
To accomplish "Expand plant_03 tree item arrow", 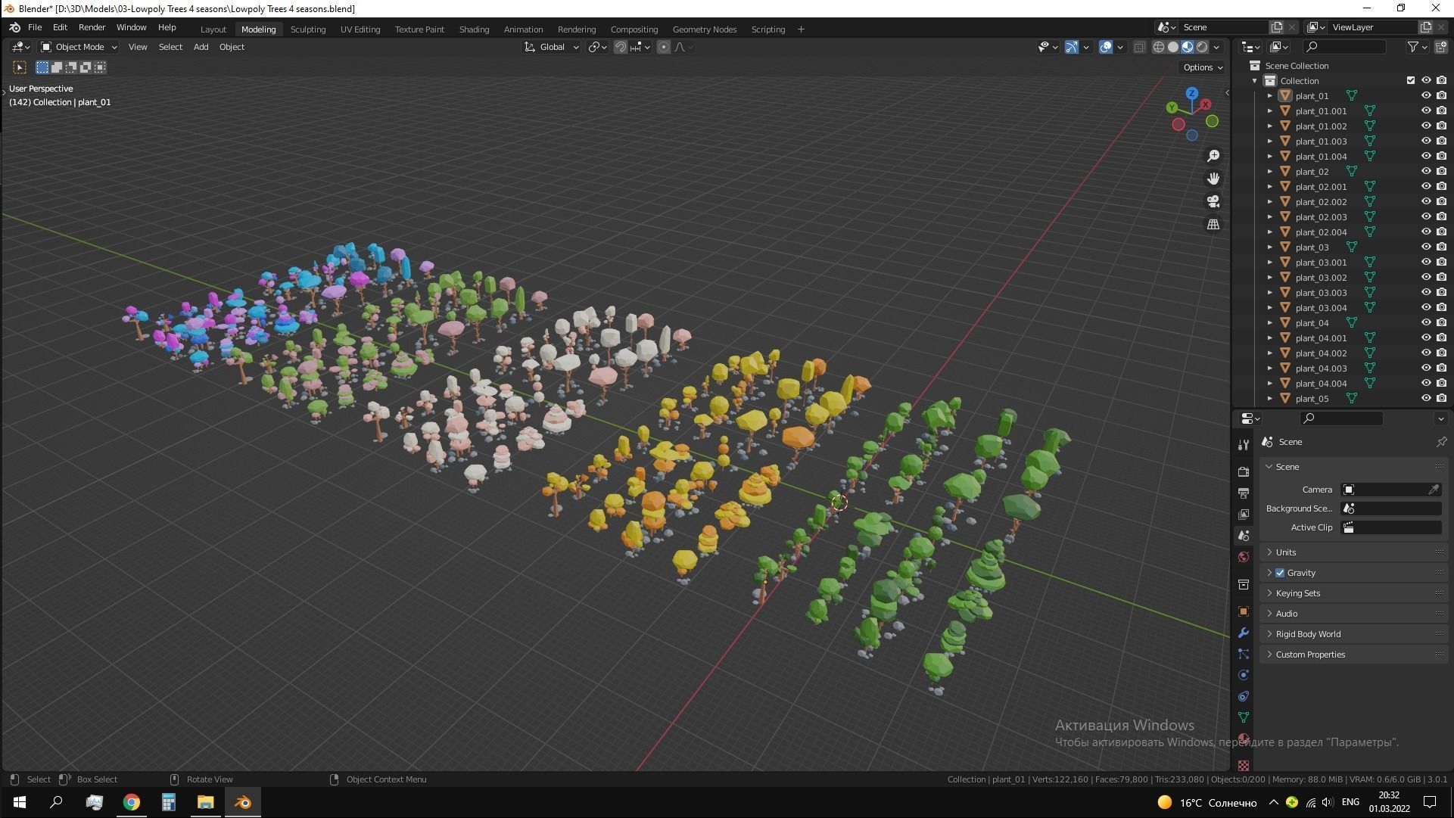I will tap(1270, 247).
